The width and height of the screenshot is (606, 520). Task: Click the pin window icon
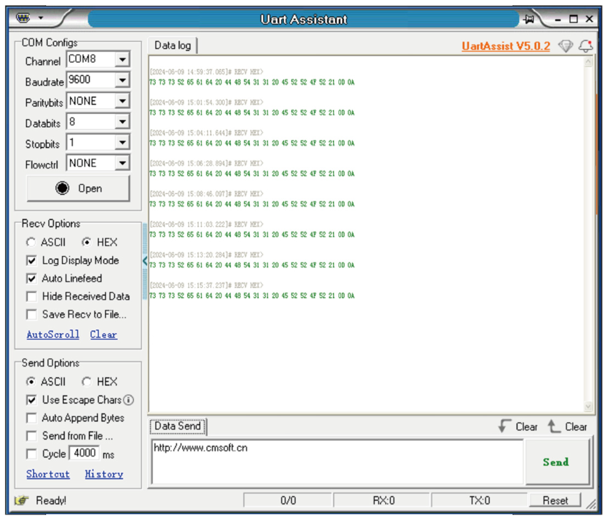tap(529, 19)
